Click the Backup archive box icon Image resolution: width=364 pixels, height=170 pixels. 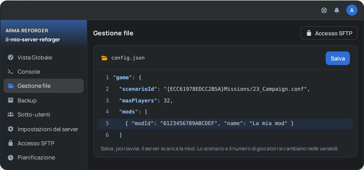point(11,100)
